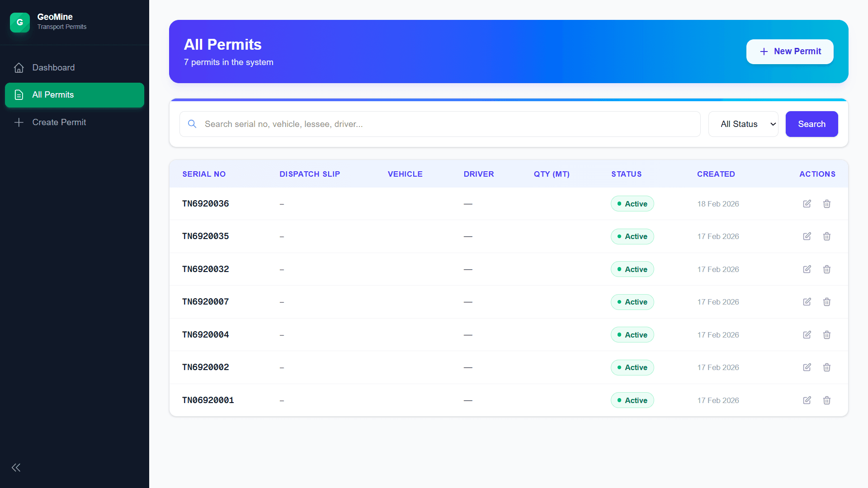The width and height of the screenshot is (868, 488).
Task: Focus the permit search input field
Action: click(x=448, y=124)
